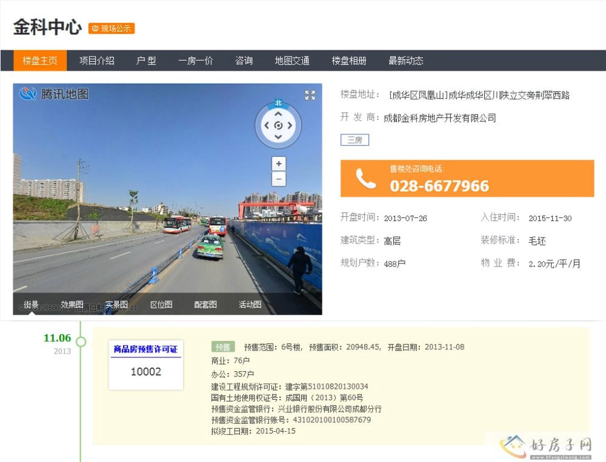Click the 国有土地使用权证号 line
The width and height of the screenshot is (606, 462).
tap(287, 397)
